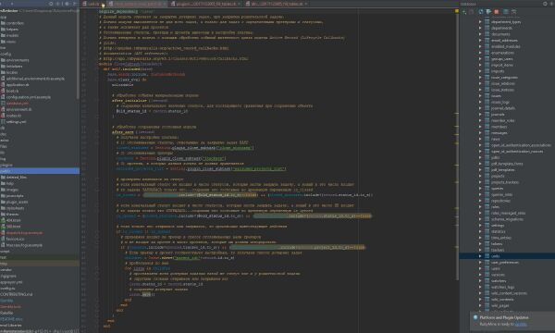The image size is (555, 333).
Task: Open Database panel gear settings
Action: point(545,4)
